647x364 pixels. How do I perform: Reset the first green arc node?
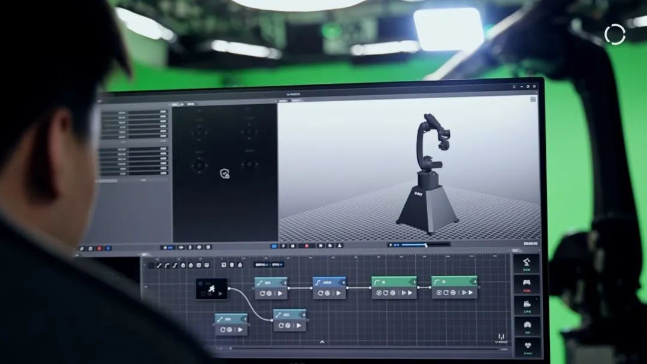click(x=385, y=293)
